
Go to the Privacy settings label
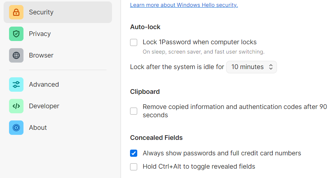pyautogui.click(x=40, y=34)
